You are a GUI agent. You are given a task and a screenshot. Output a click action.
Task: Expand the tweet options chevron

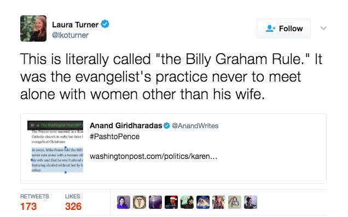323,28
